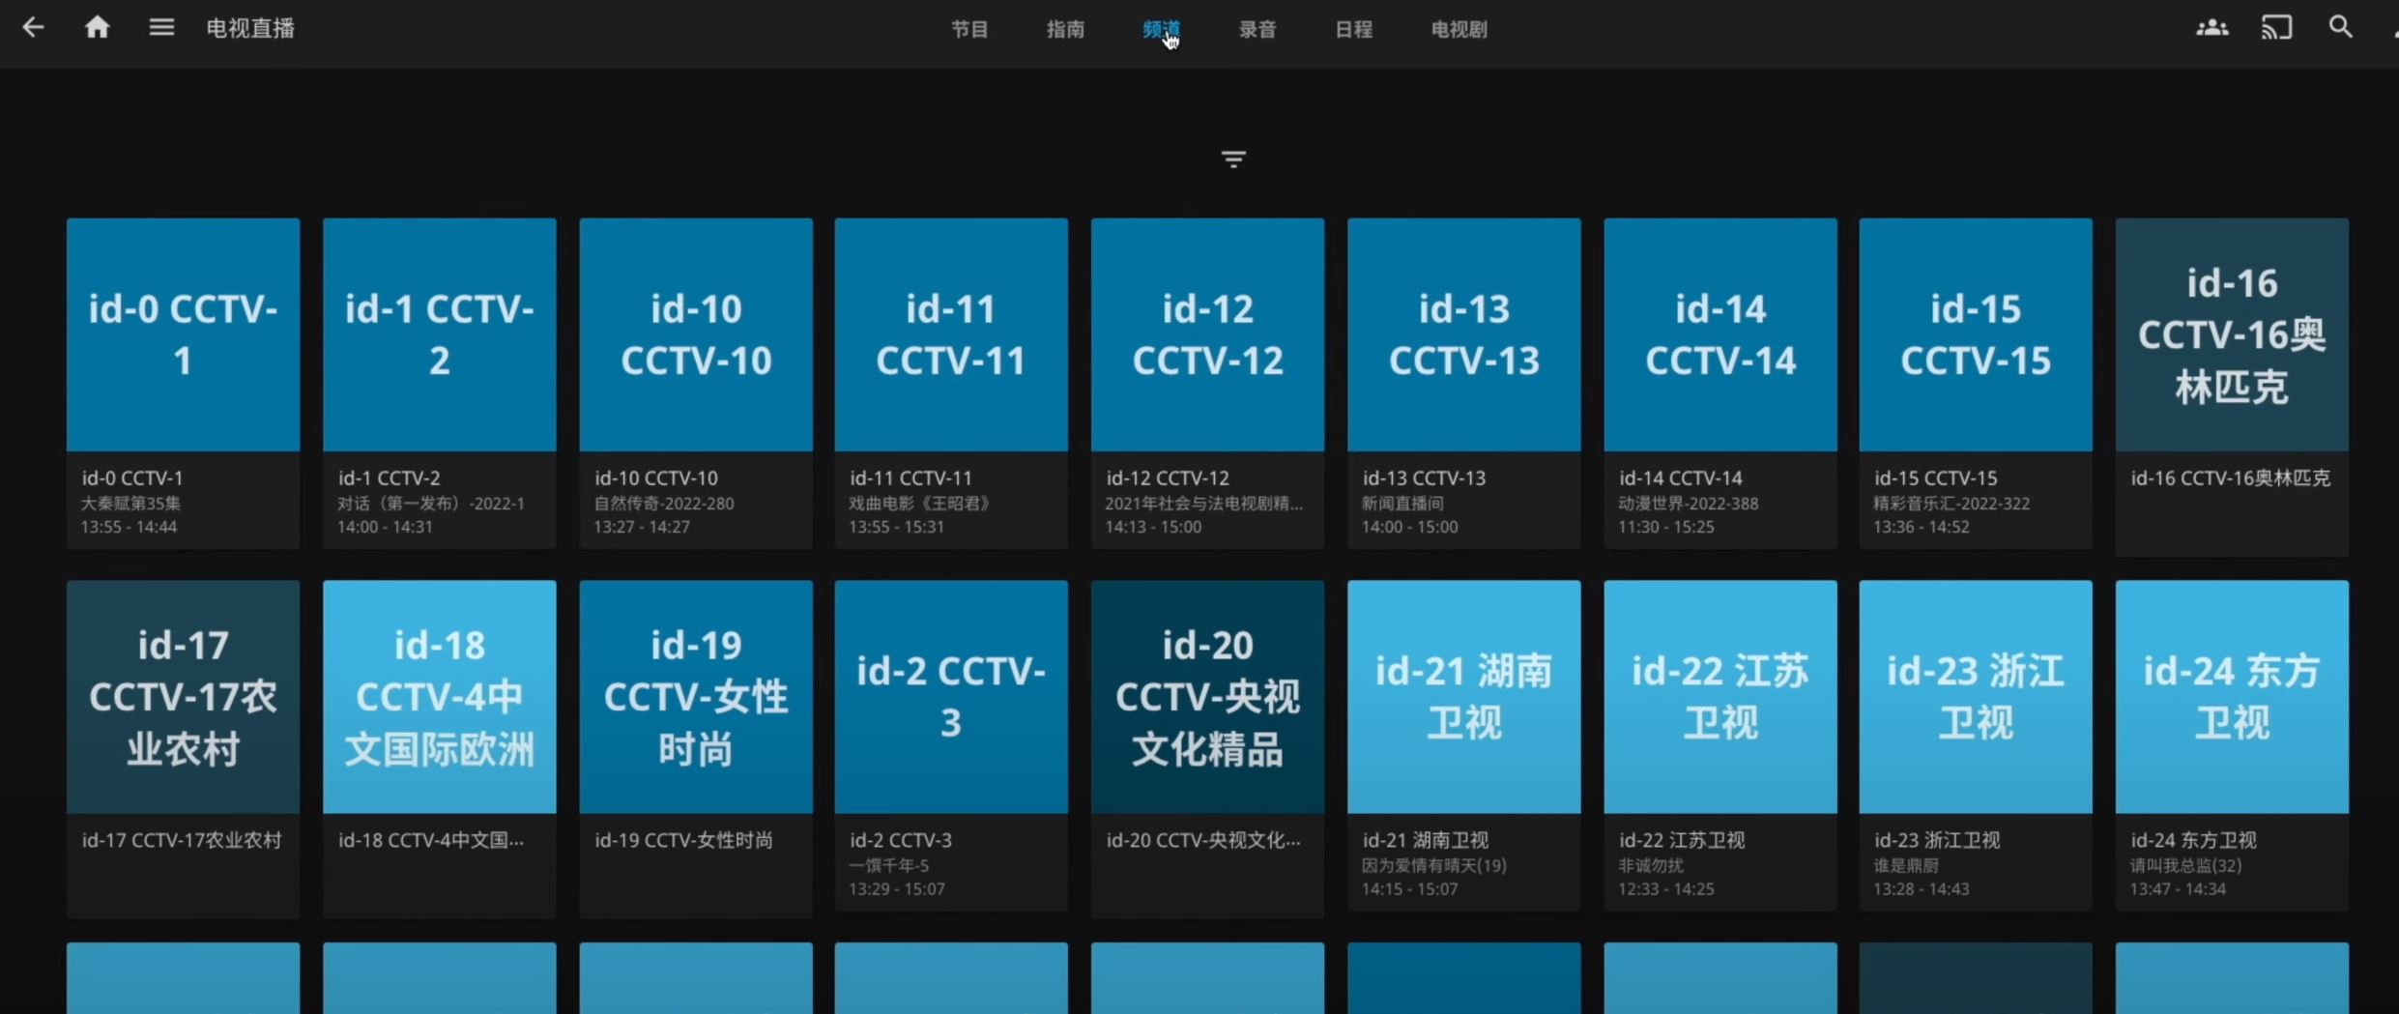Viewport: 2399px width, 1014px height.
Task: Open search with the magnifier icon
Action: click(x=2340, y=28)
